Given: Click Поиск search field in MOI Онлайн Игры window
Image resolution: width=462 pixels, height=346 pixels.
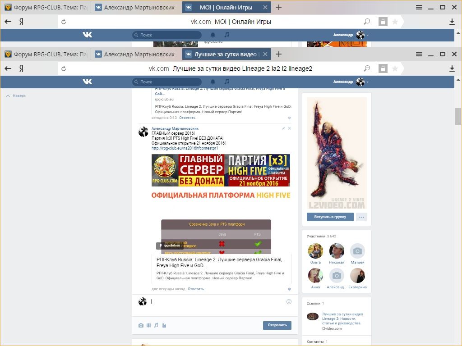Looking at the screenshot, I should click(x=167, y=35).
